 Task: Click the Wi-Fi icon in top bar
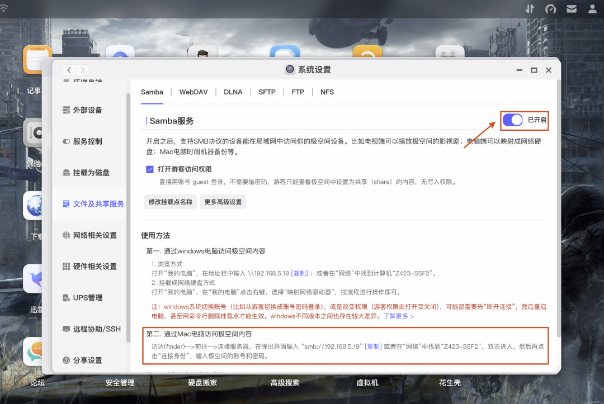click(x=4, y=8)
